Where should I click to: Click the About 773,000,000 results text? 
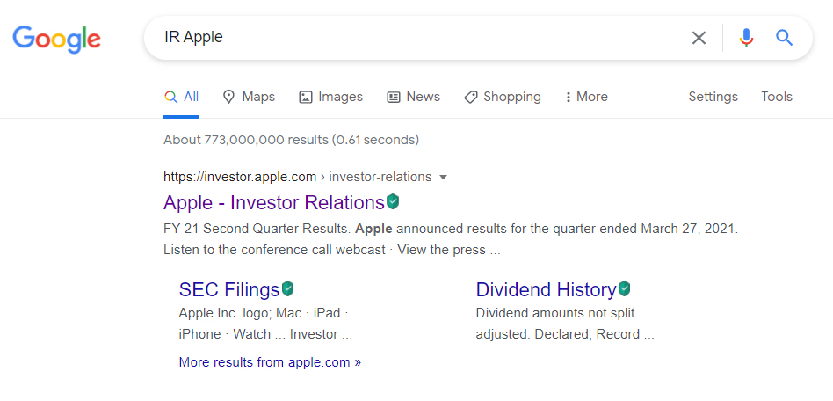[x=291, y=140]
